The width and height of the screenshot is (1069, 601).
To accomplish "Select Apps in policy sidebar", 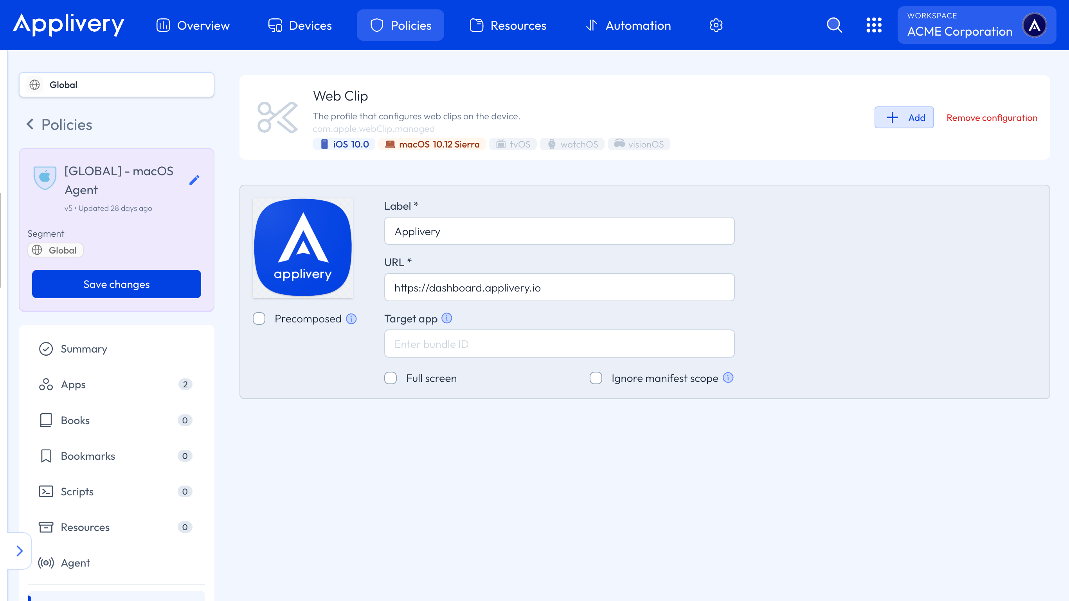I will (117, 384).
